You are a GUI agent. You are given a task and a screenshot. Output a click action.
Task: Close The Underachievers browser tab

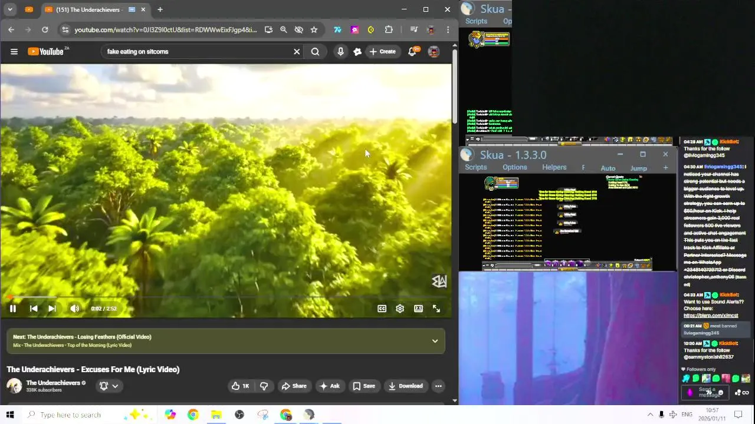pyautogui.click(x=143, y=9)
